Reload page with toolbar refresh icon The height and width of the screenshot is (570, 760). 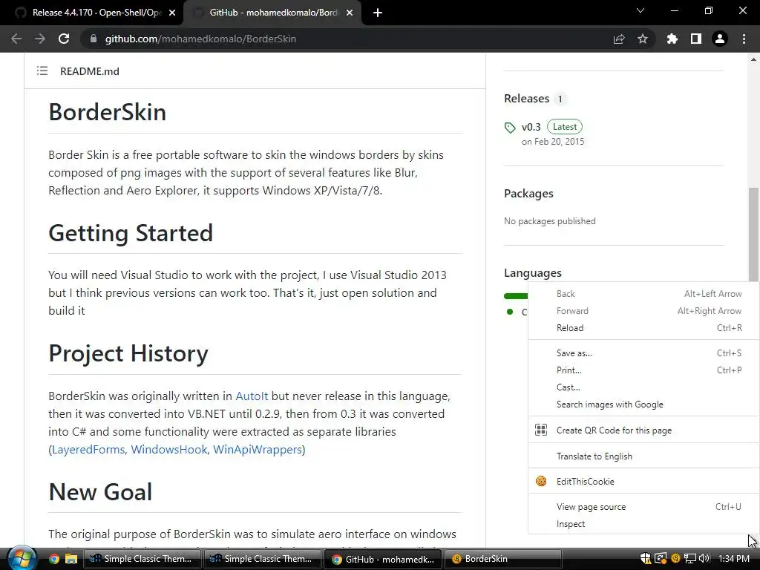64,39
